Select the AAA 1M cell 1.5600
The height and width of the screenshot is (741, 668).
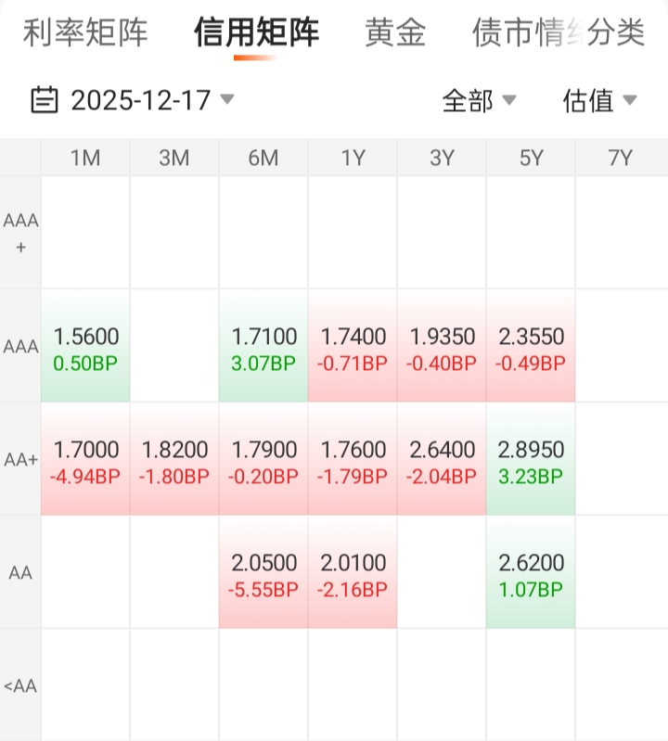click(86, 348)
